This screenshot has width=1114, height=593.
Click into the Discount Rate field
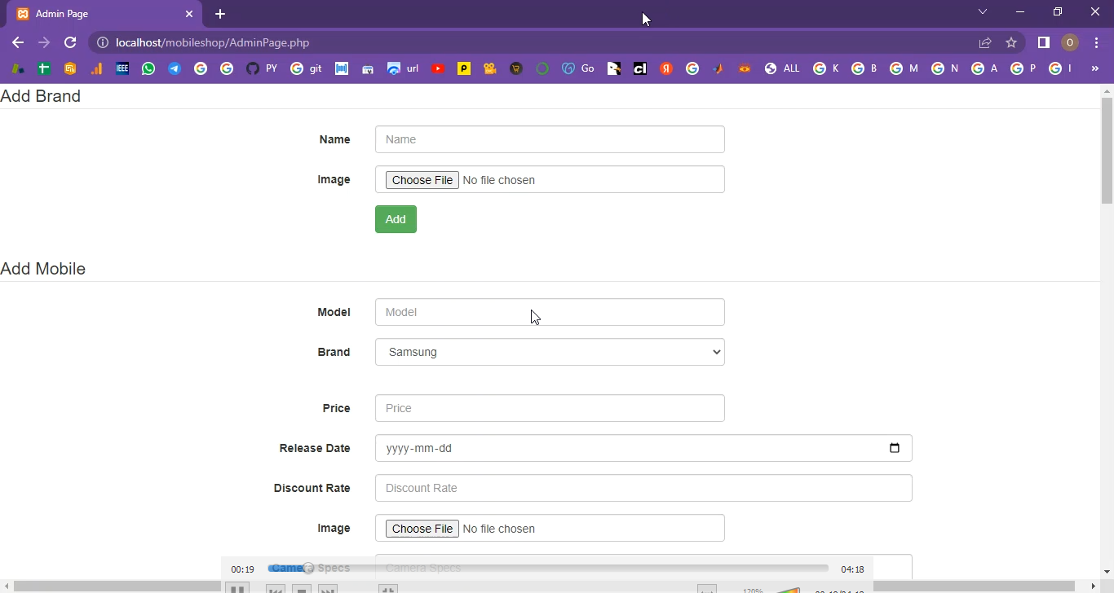tap(643, 488)
